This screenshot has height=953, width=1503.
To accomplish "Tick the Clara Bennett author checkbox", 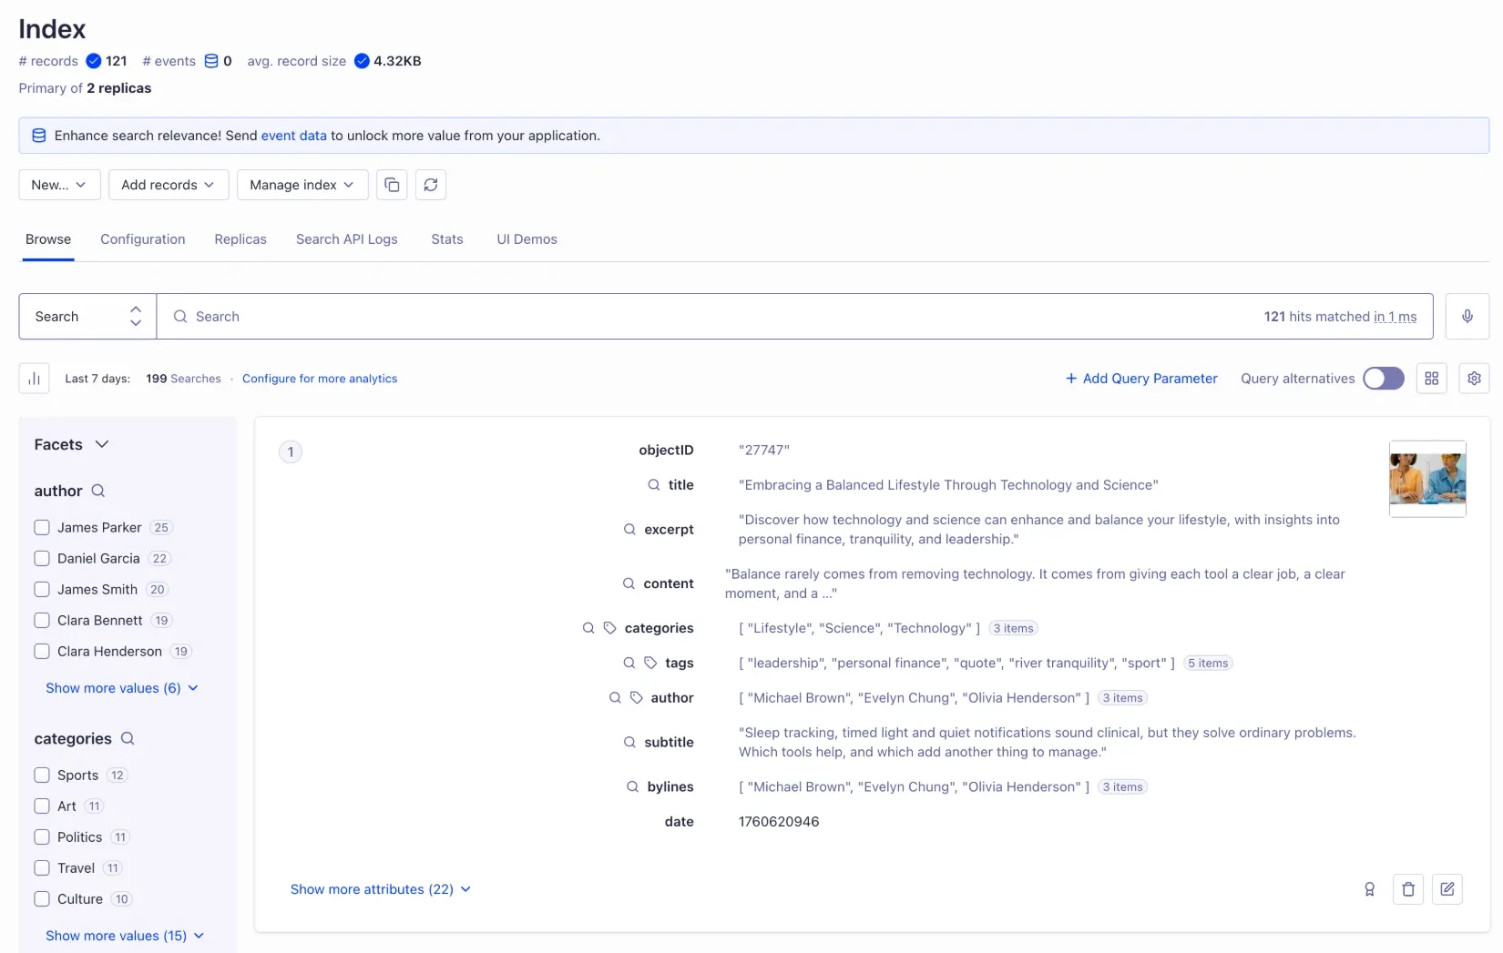I will tap(42, 621).
